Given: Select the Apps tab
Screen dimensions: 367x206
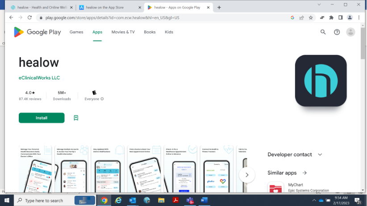Looking at the screenshot, I should (97, 32).
